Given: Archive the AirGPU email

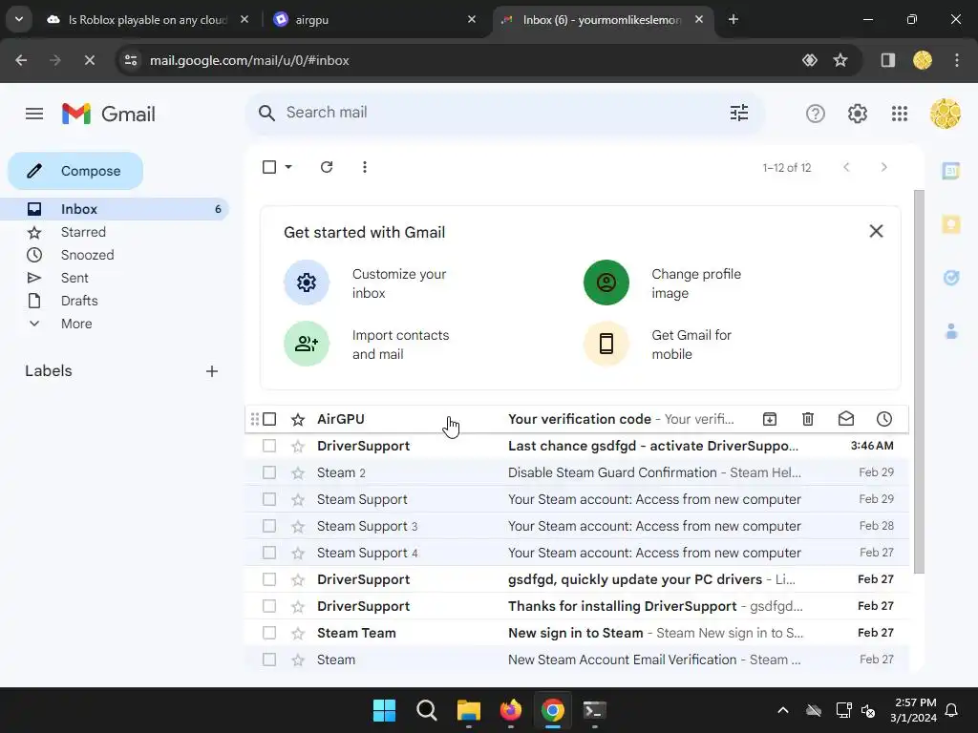Looking at the screenshot, I should click(770, 419).
